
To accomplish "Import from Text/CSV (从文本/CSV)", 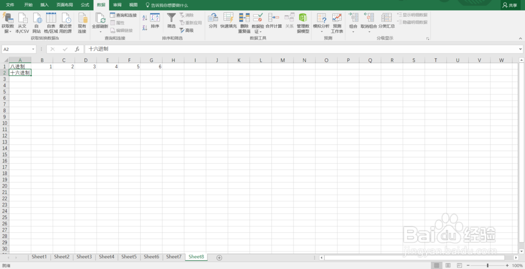I will pos(23,23).
